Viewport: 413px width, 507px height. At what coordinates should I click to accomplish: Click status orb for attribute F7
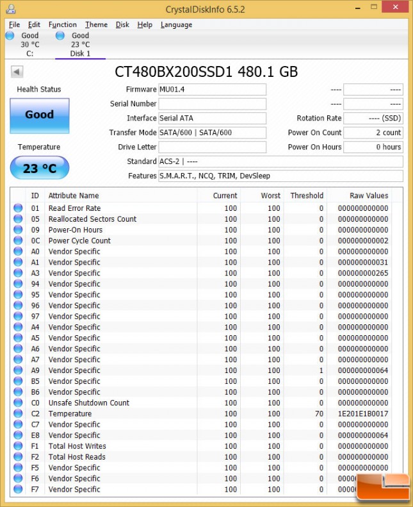click(x=18, y=489)
